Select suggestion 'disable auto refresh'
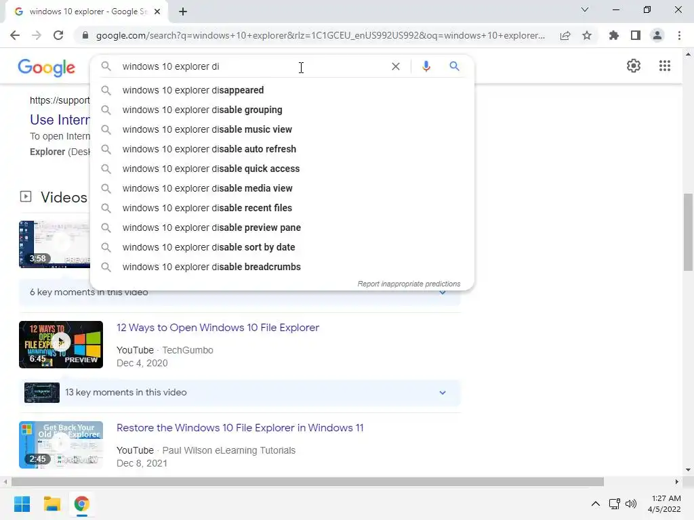Screen dimensions: 694x520 pyautogui.click(x=282, y=149)
